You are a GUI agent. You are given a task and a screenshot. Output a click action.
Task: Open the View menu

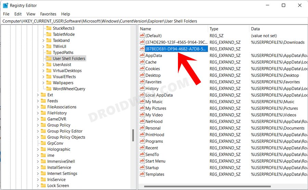click(31, 14)
